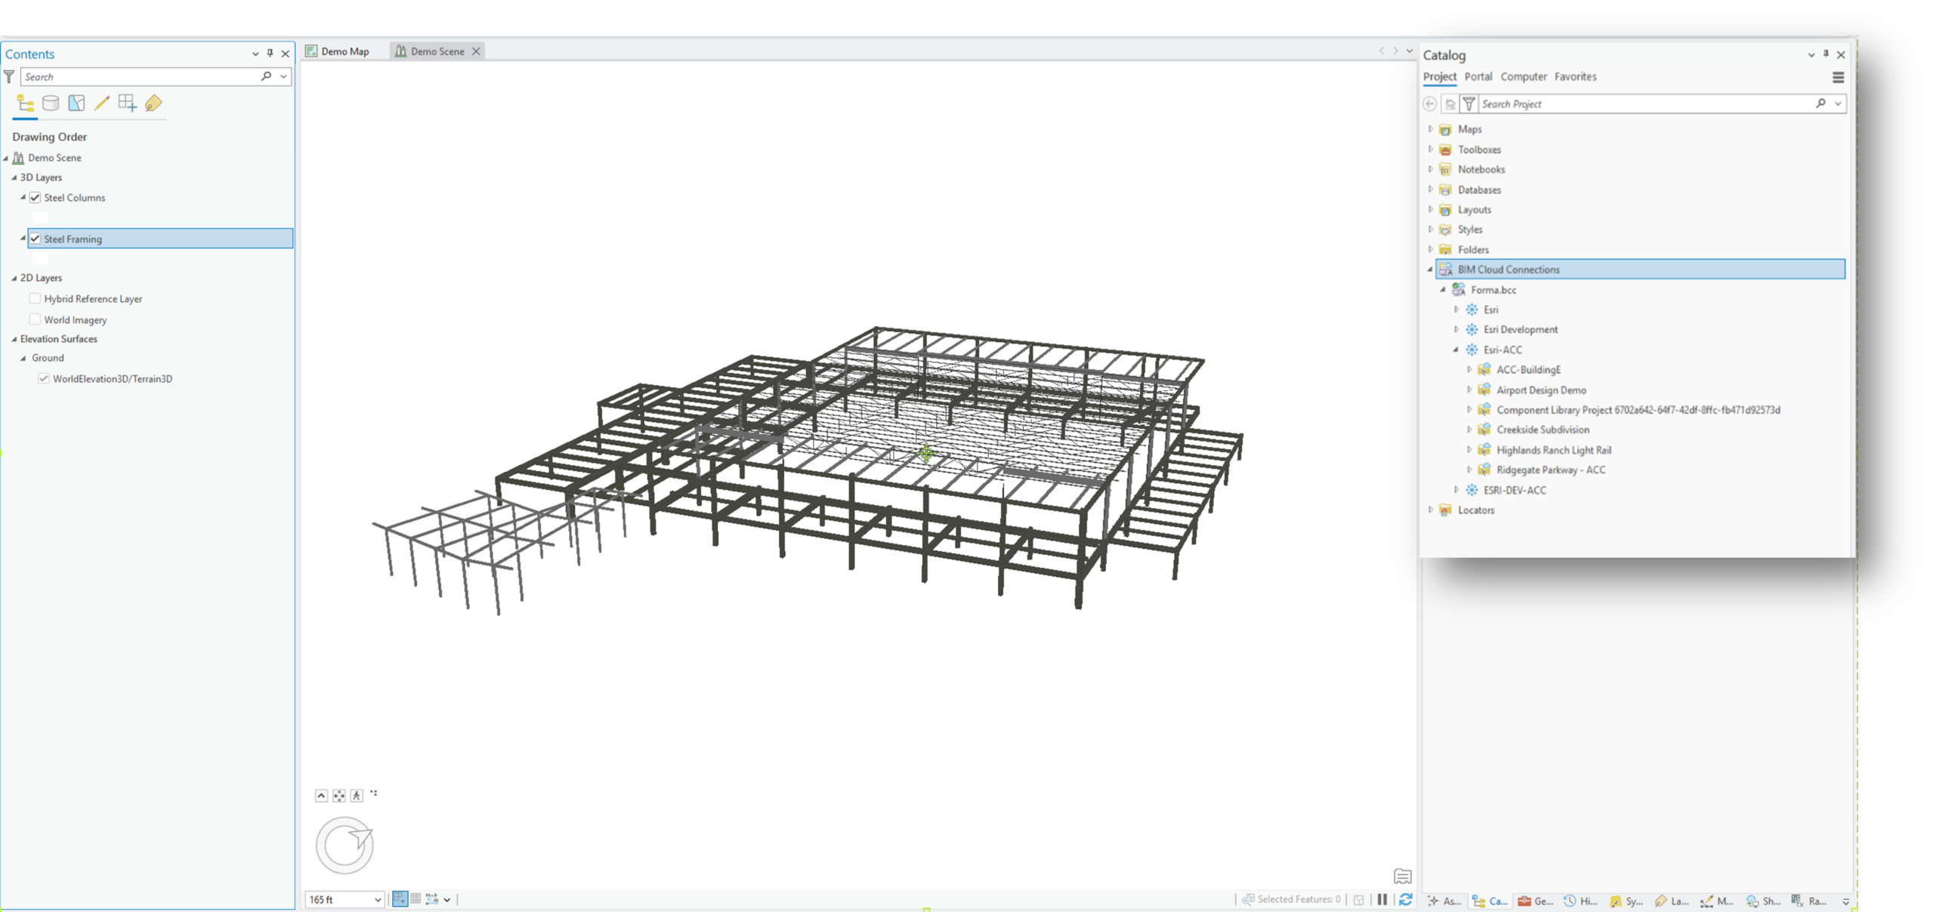Collapse the Esri-ACC project node
1934x912 pixels.
[1457, 350]
